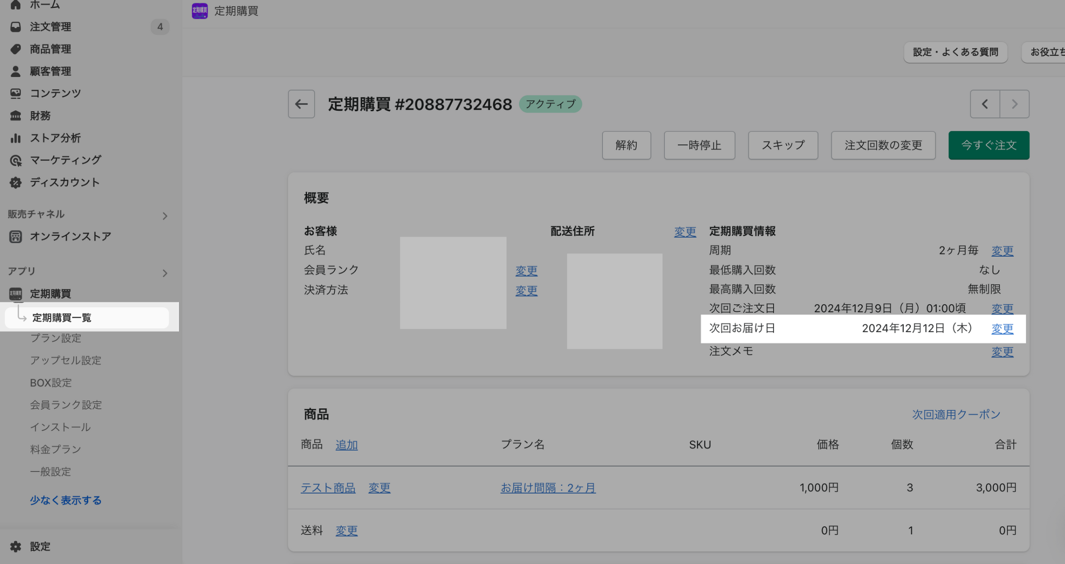Collapse app submenu with 少なく表示する
1065x564 pixels.
tap(65, 500)
